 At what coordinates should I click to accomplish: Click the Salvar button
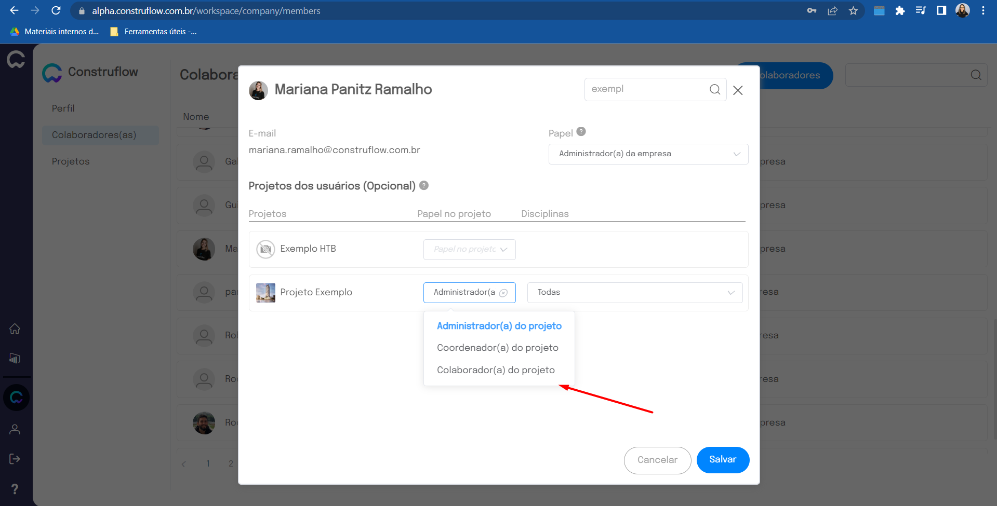(x=722, y=460)
